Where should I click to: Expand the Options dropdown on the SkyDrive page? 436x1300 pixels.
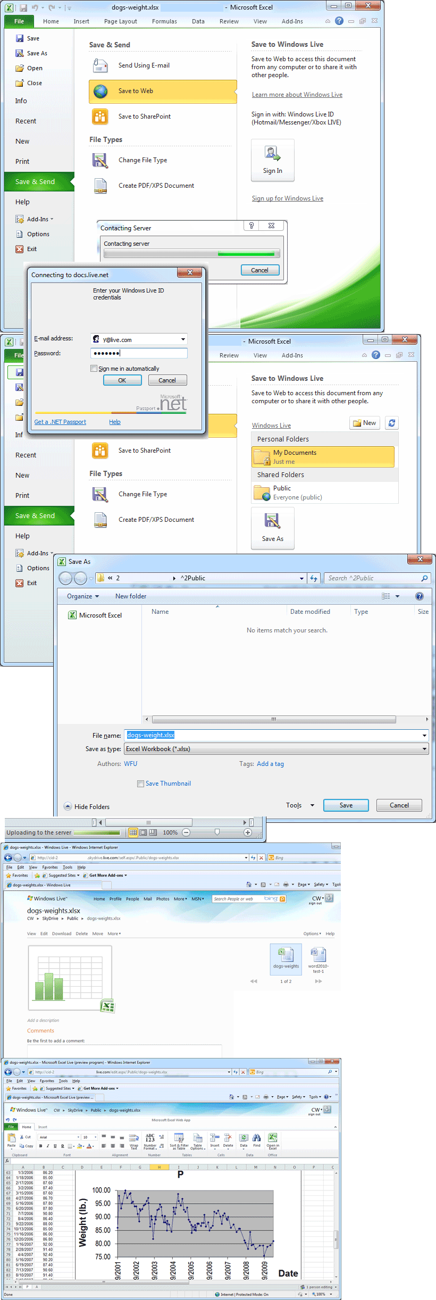[x=312, y=934]
